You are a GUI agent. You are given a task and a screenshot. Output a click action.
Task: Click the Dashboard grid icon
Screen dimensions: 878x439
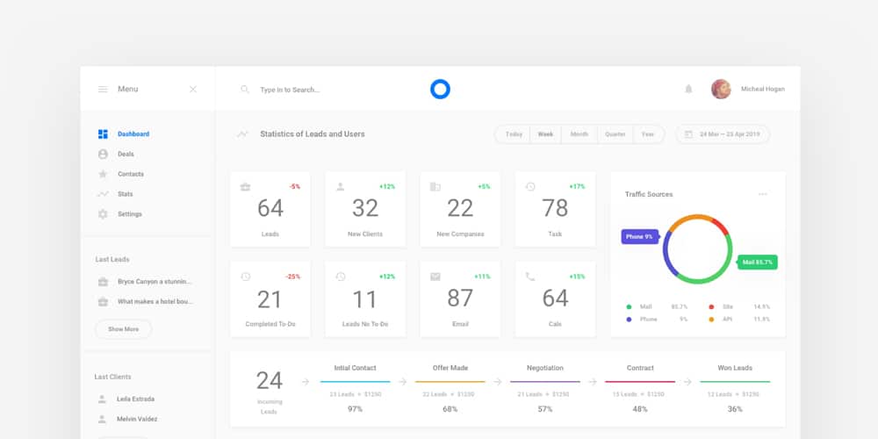pos(103,133)
